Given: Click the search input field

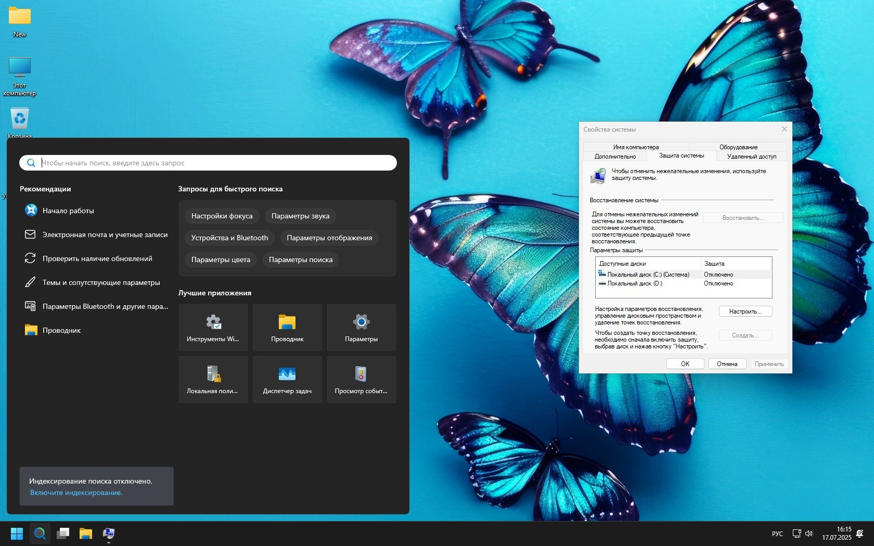Looking at the screenshot, I should point(208,163).
